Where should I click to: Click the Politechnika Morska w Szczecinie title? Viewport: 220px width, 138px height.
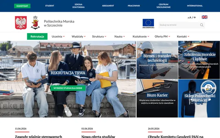click(59, 23)
